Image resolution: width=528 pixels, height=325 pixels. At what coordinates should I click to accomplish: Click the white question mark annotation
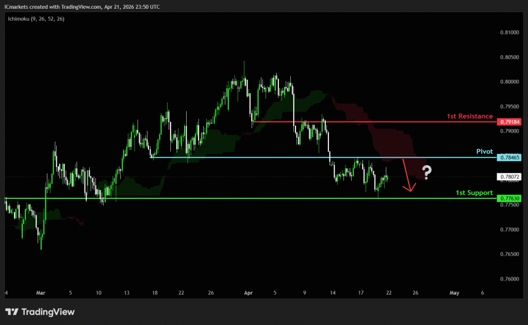tap(426, 173)
